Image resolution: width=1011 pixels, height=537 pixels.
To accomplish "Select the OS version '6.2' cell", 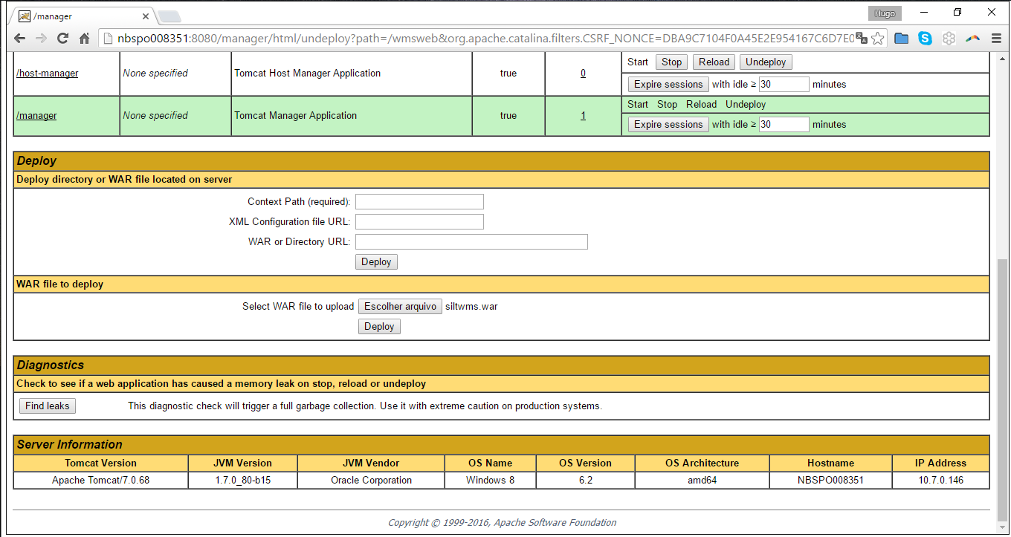I will pos(586,481).
